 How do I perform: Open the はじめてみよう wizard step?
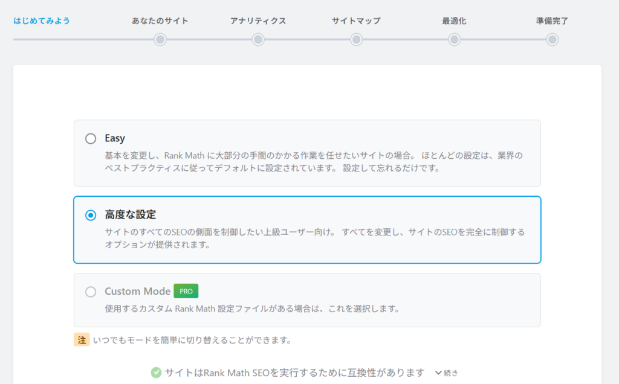42,21
